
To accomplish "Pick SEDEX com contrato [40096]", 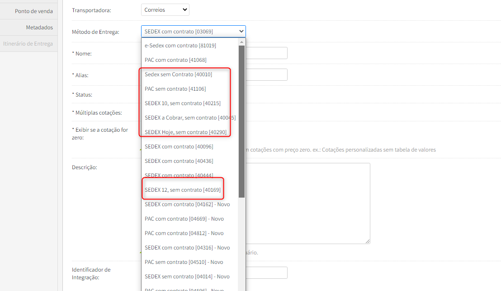I will pos(190,147).
